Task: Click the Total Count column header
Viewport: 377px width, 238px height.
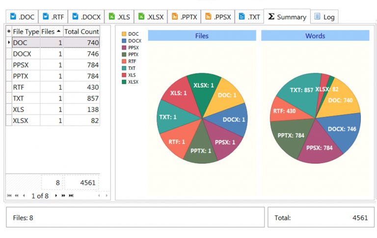Action: 81,31
